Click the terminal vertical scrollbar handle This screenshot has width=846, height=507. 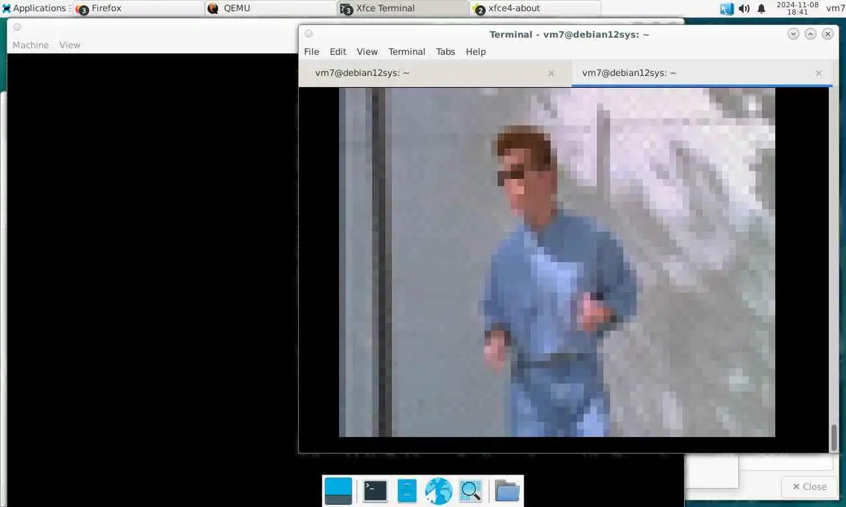click(x=834, y=437)
